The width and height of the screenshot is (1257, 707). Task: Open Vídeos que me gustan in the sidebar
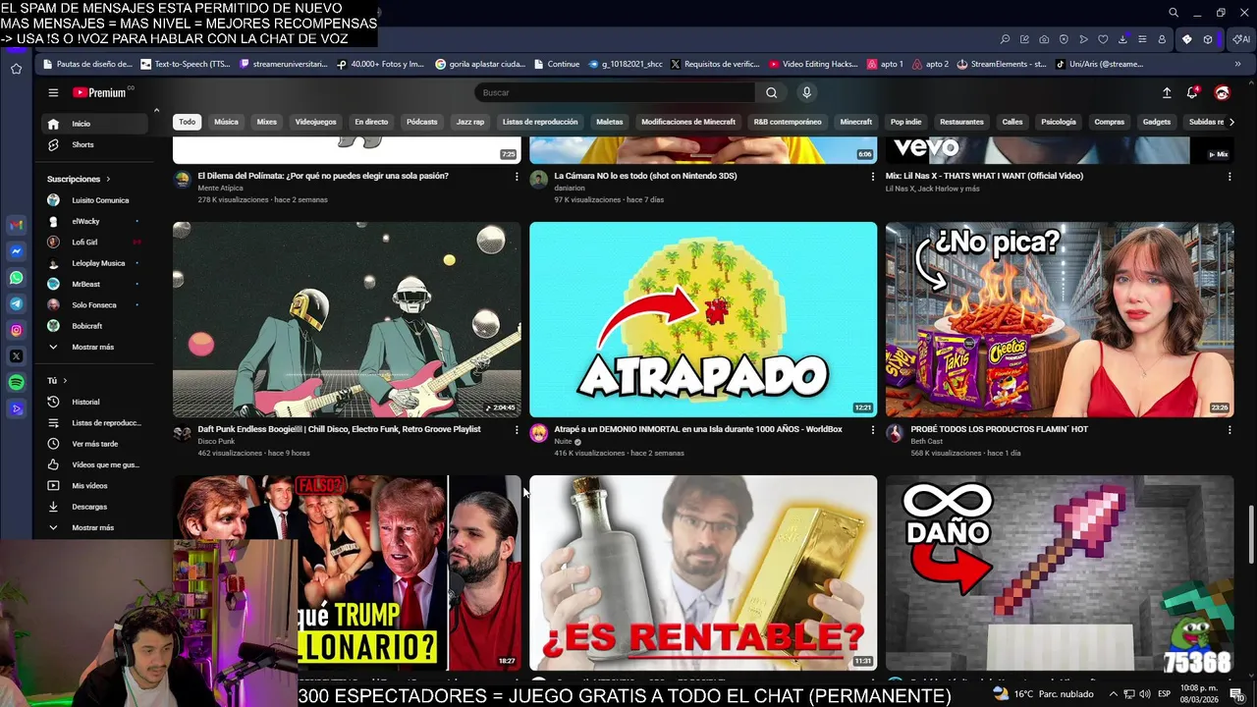click(x=96, y=464)
